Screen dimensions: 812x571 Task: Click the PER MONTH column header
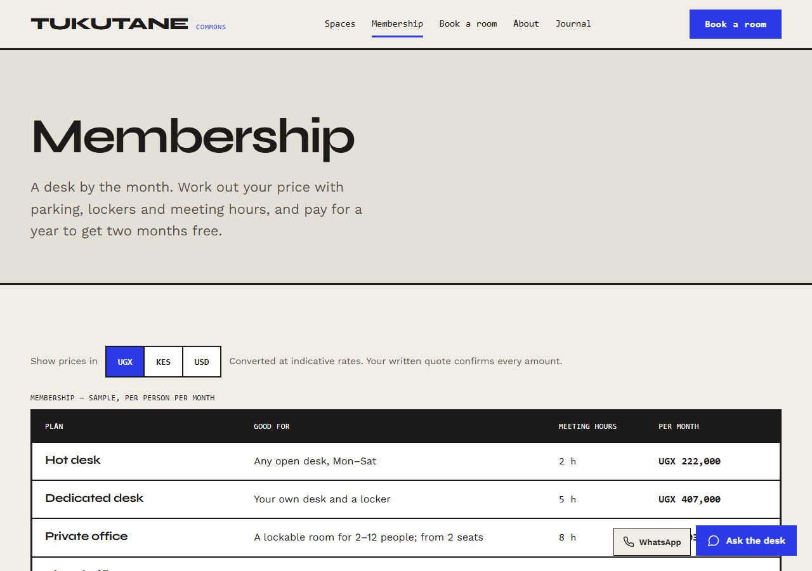pos(679,426)
